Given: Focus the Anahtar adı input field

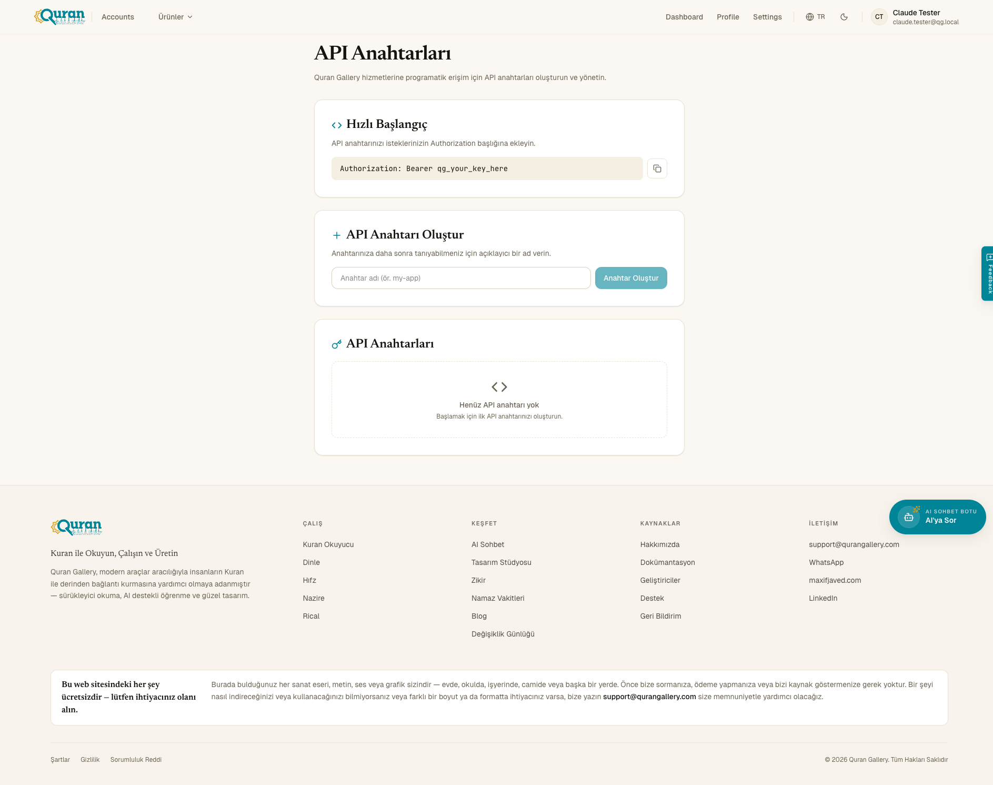Looking at the screenshot, I should (x=461, y=278).
